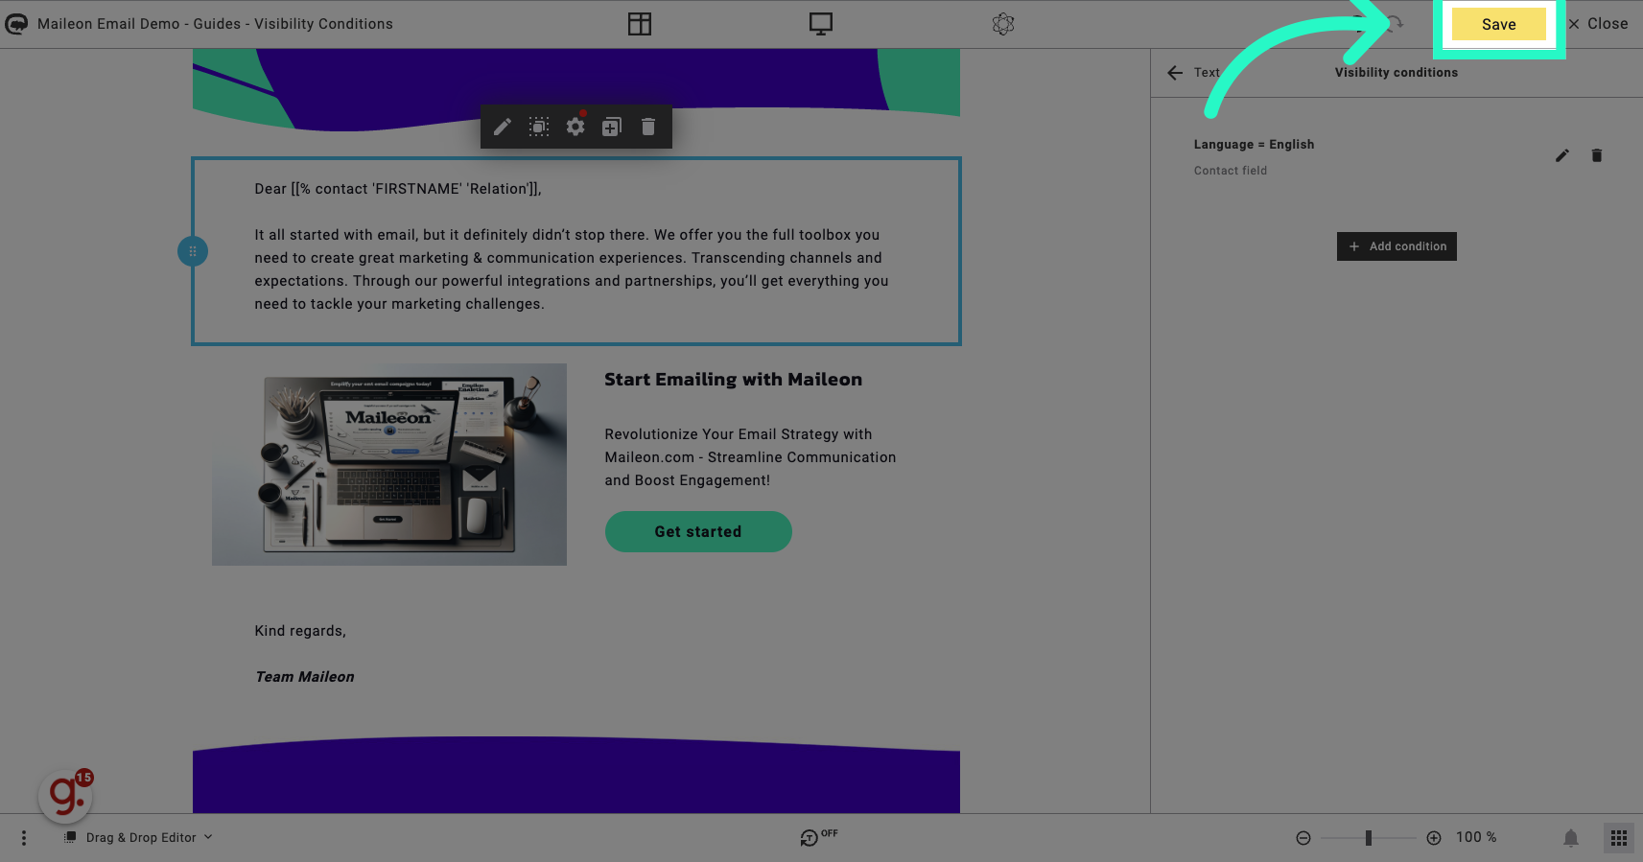1643x862 pixels.
Task: Duplicate the block with the copy icon
Action: point(612,127)
